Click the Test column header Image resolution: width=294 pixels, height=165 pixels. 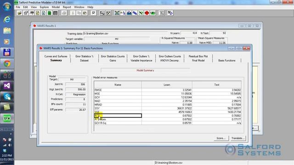[217, 85]
